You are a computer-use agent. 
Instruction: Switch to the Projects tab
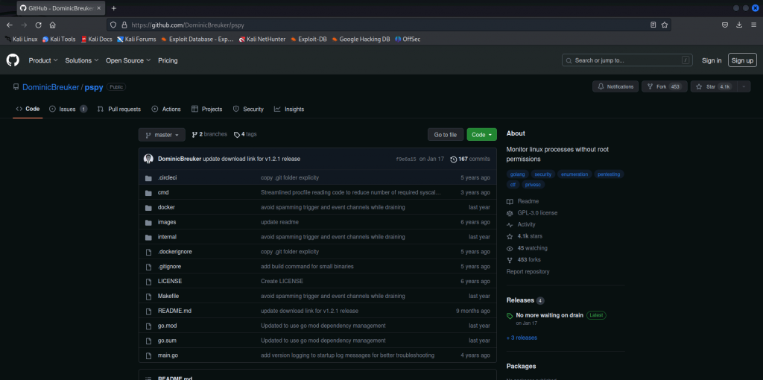(x=207, y=109)
